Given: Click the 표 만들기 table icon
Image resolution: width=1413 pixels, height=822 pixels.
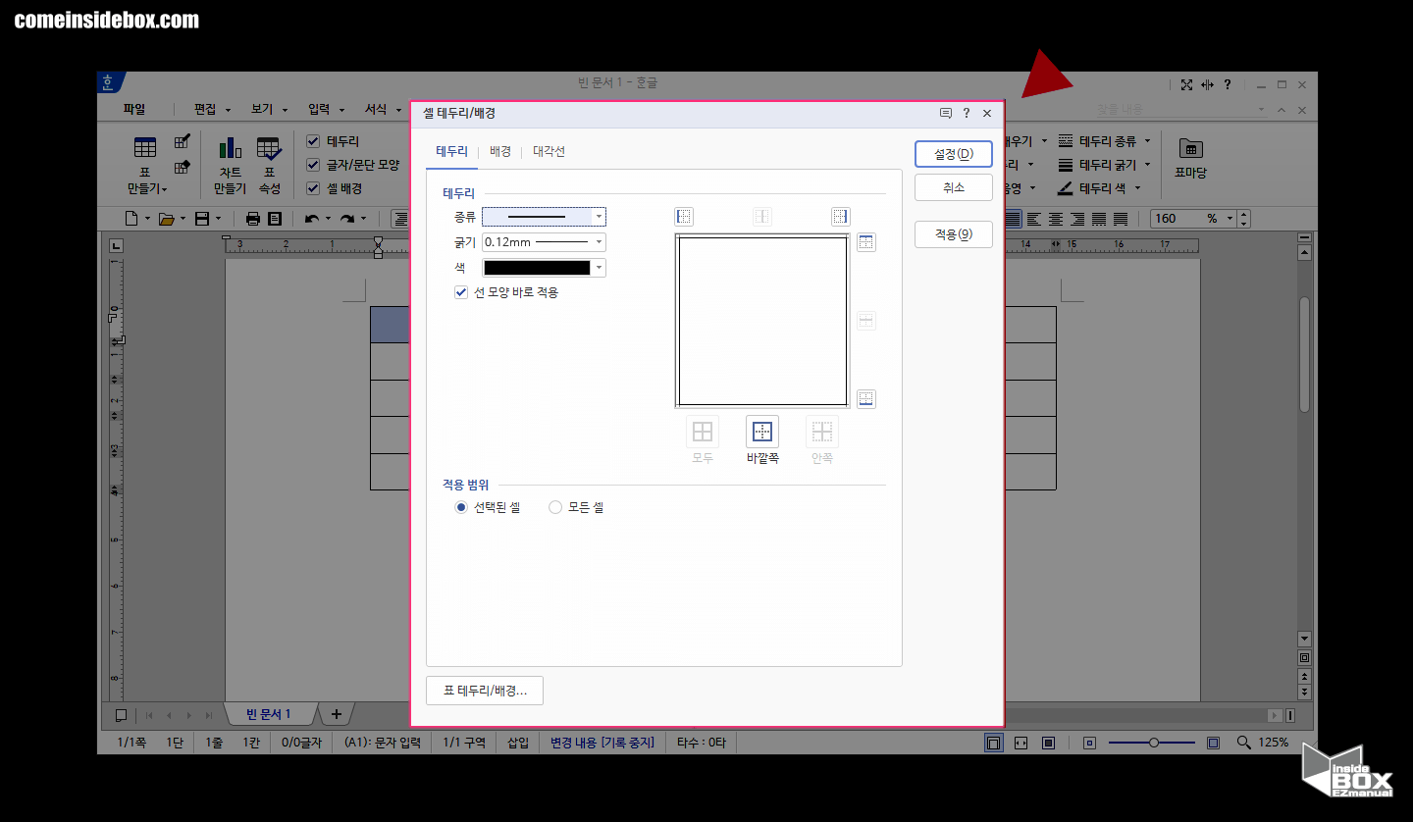Looking at the screenshot, I should tap(145, 149).
